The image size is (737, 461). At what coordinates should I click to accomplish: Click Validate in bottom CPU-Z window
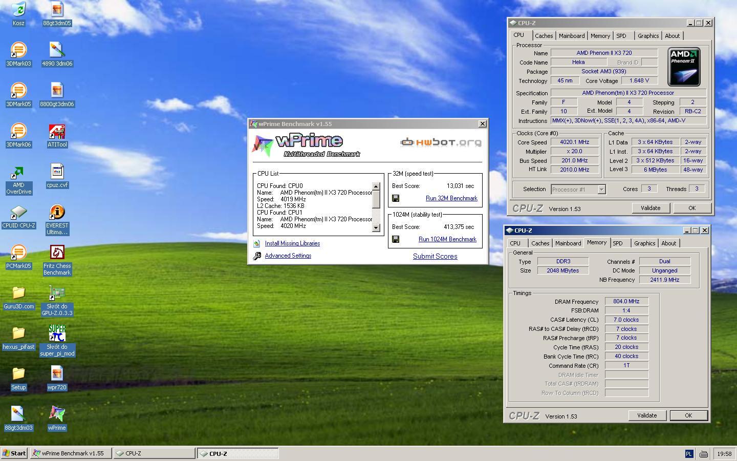(x=647, y=415)
